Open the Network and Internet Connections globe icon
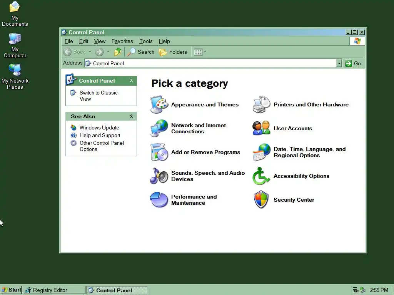 [x=159, y=128]
